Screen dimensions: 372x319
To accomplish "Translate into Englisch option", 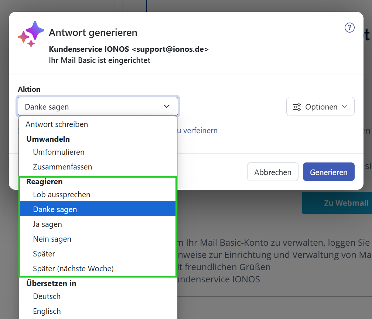I will point(98,311).
